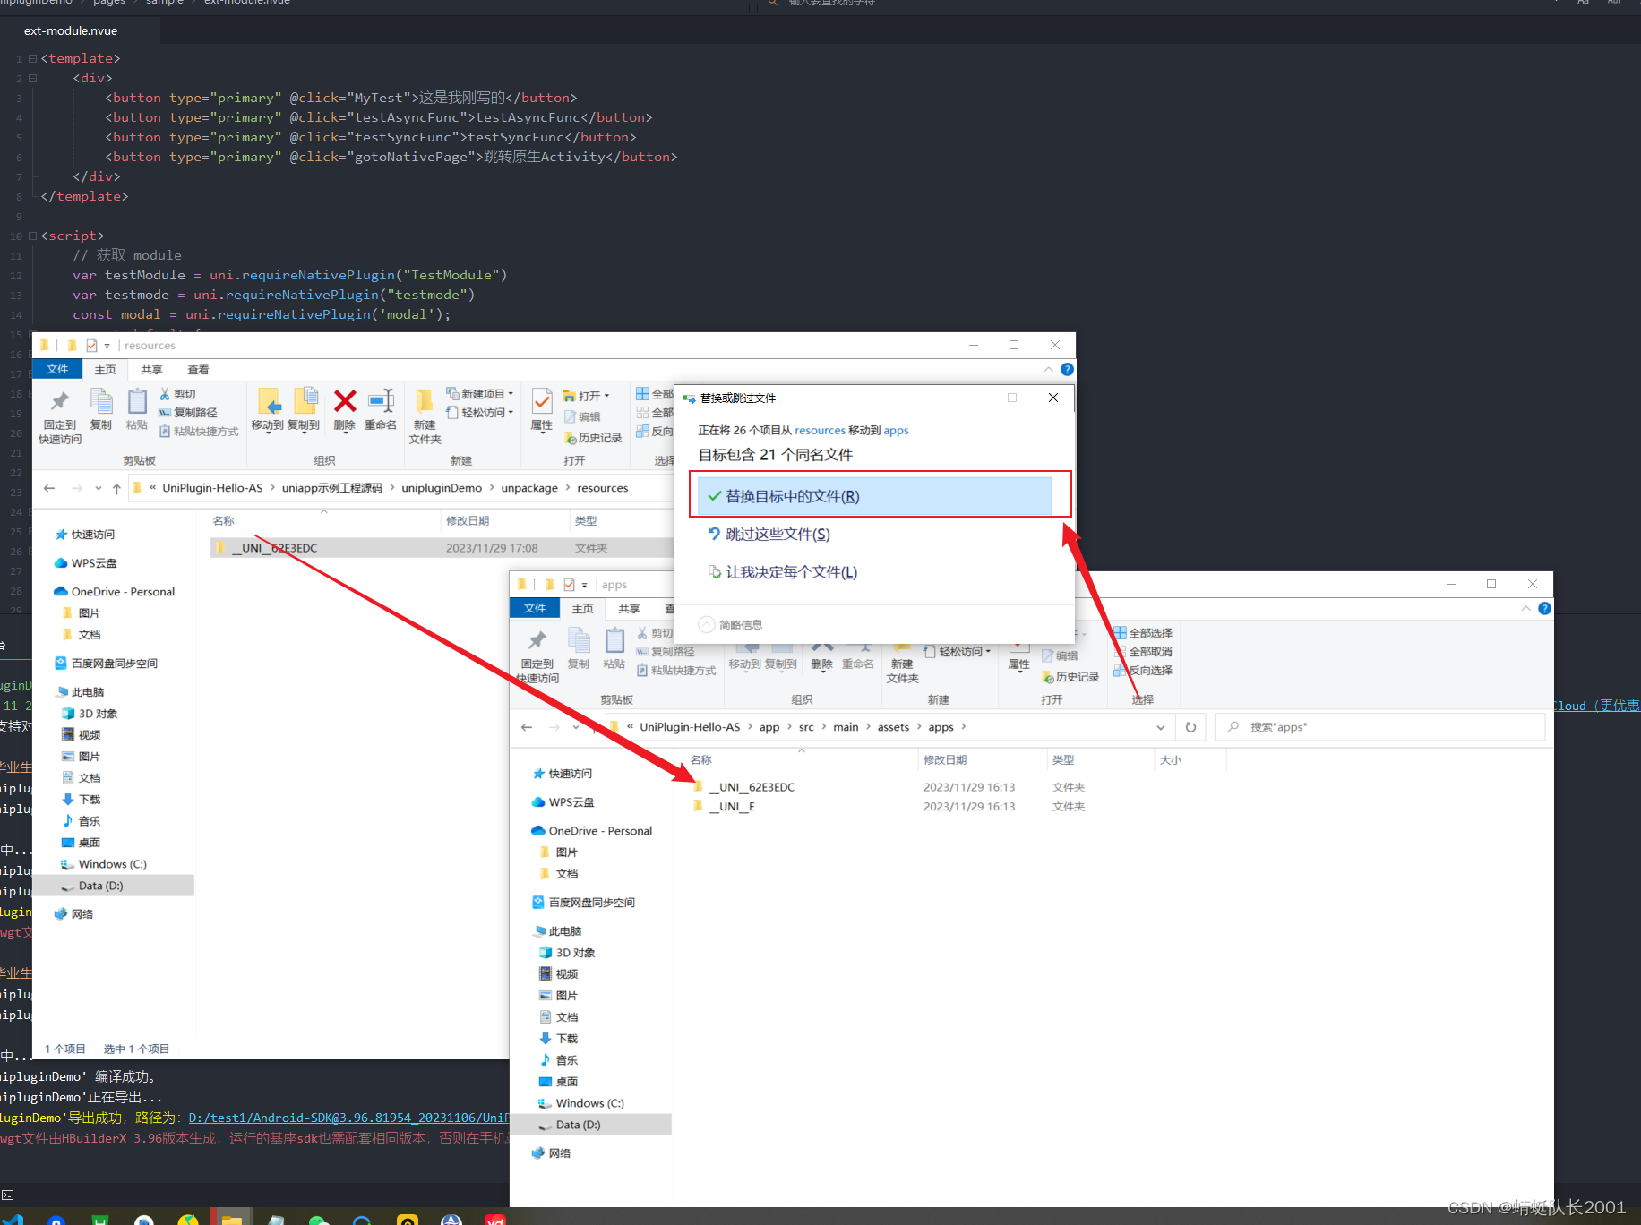
Task: Click Copy icon in apps window ribbon
Action: point(579,649)
